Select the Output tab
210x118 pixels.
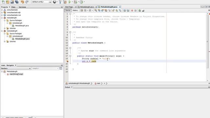pyautogui.click(x=68, y=87)
